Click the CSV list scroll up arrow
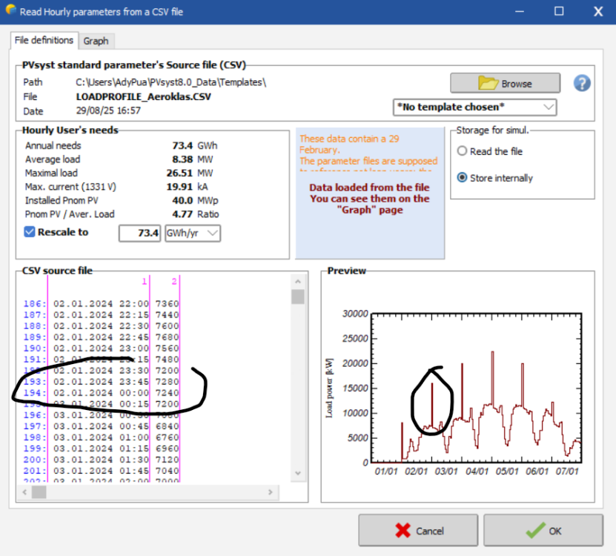 coord(297,282)
